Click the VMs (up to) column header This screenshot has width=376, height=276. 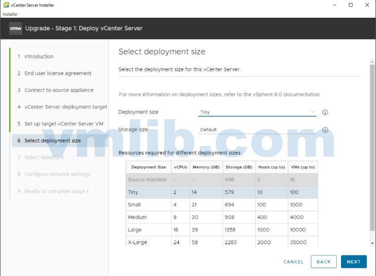point(303,167)
